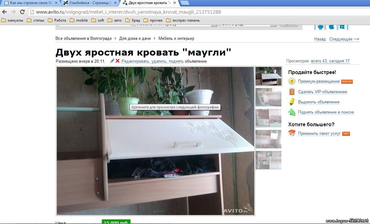This screenshot has width=370, height=224.
Task: Click the gold coin premium icon
Action: [292, 81]
